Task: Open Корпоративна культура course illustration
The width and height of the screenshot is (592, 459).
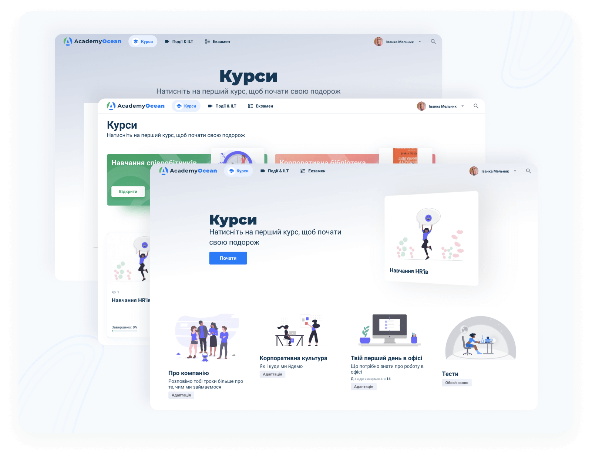Action: pos(298,330)
